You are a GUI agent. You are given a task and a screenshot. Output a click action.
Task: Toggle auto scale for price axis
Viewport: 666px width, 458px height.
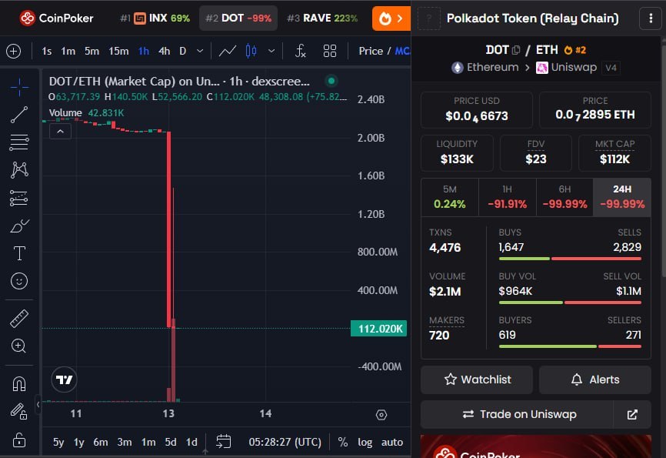click(392, 442)
